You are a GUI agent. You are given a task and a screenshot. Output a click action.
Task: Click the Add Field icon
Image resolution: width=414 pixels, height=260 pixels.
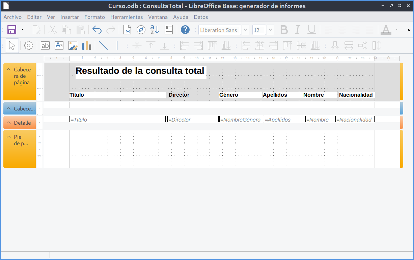point(169,30)
